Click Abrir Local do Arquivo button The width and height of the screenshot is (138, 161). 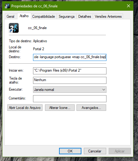click(x=25, y=108)
